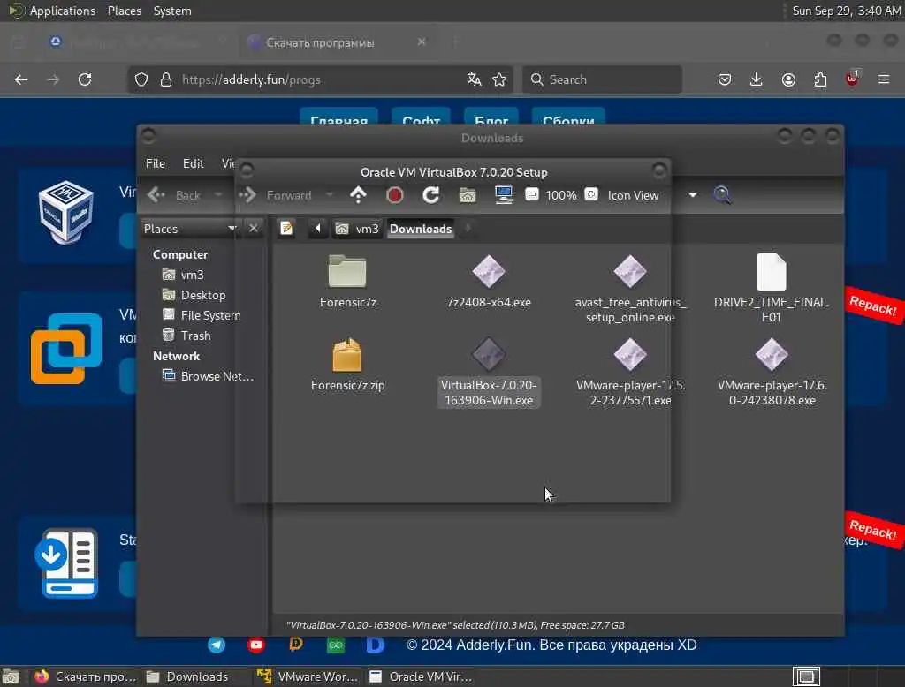Open Firefox downloads arrow icon
The width and height of the screenshot is (905, 687).
tap(757, 79)
